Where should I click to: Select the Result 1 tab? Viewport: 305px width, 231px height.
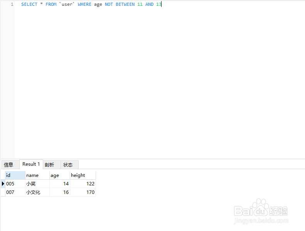31,164
